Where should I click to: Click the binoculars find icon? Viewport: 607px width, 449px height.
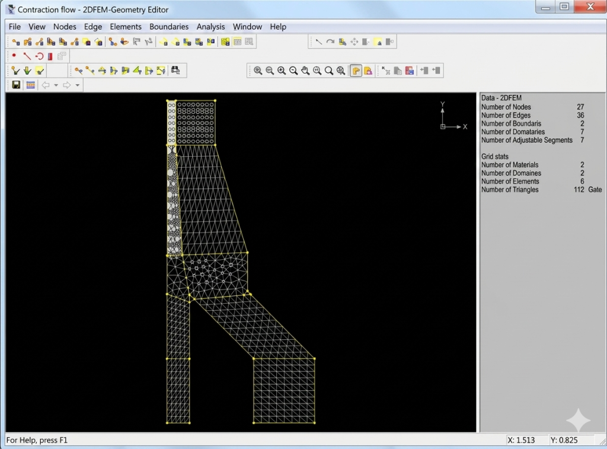point(175,70)
